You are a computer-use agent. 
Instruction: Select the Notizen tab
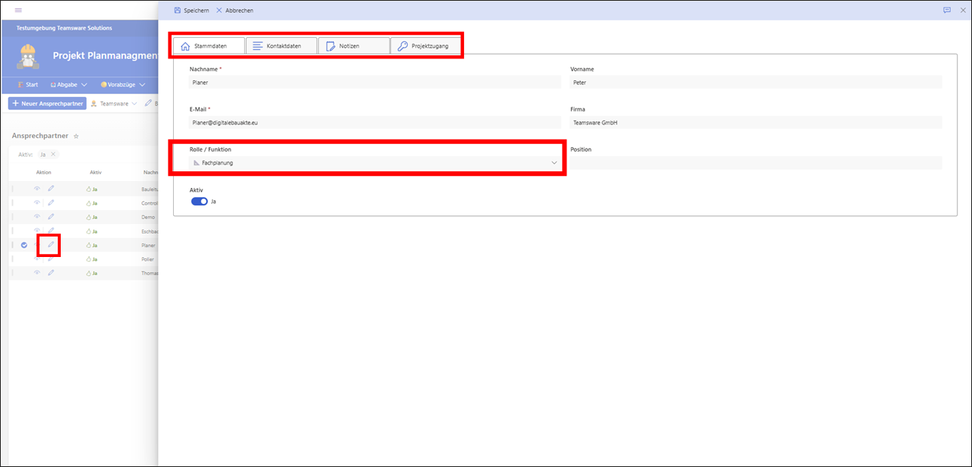pyautogui.click(x=353, y=46)
